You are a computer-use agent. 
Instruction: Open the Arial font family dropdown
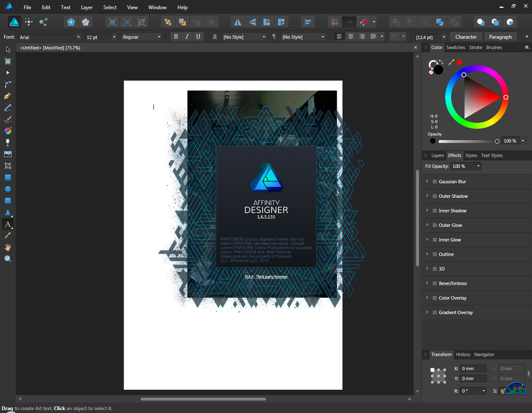(x=79, y=37)
